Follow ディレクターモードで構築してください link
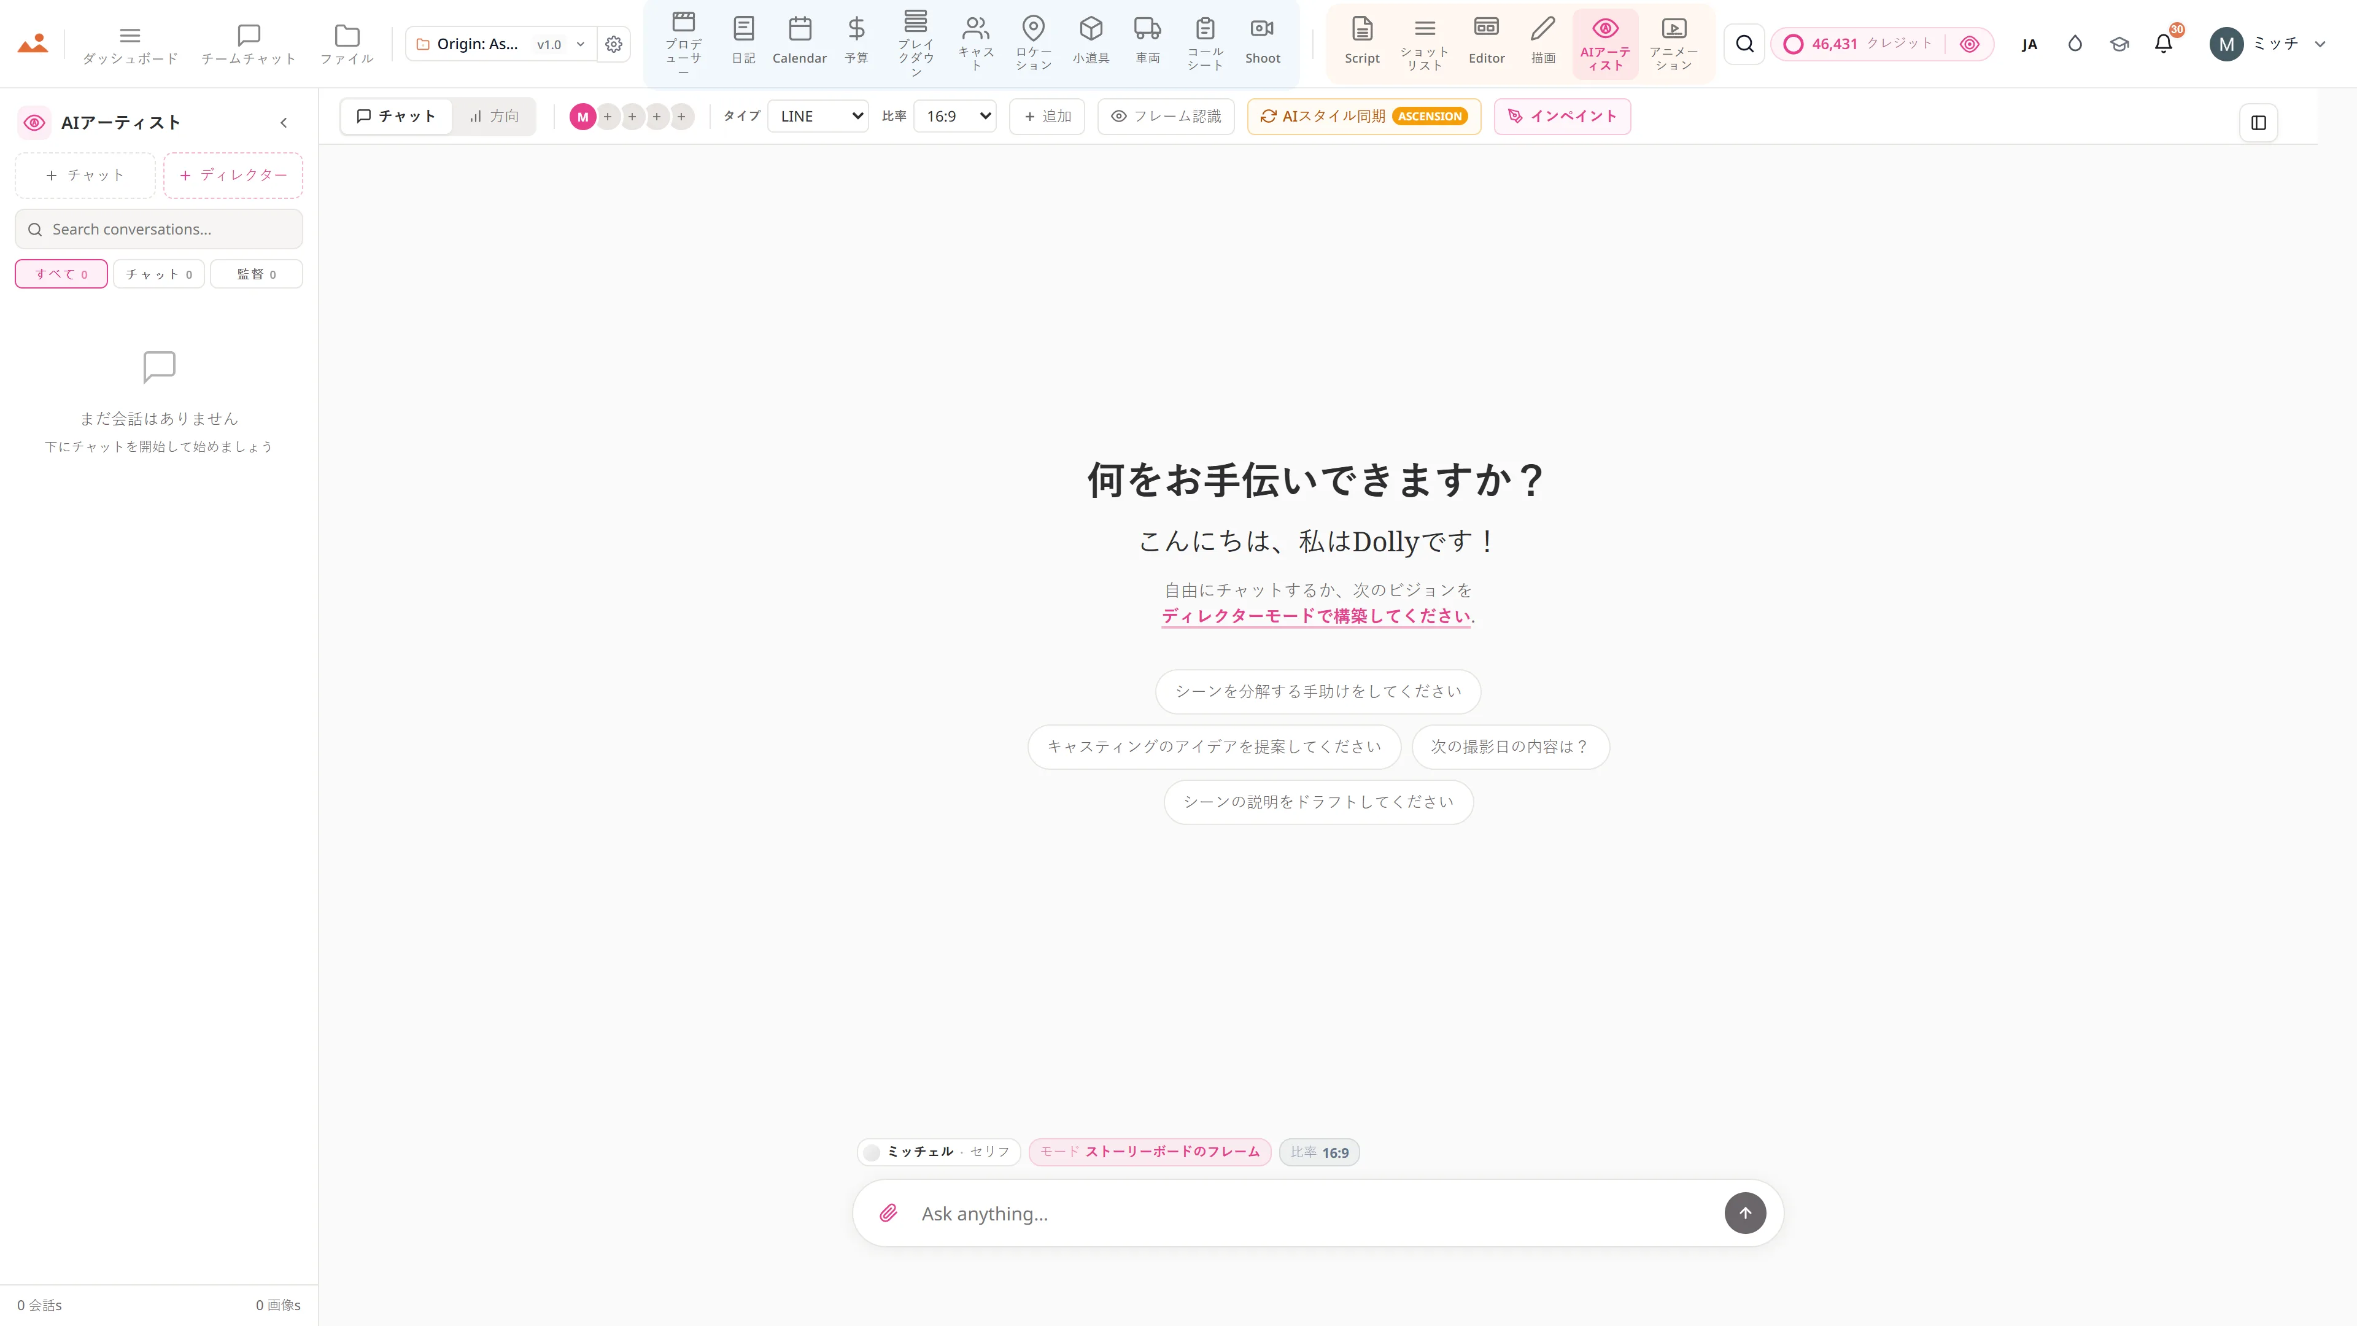 [1316, 616]
